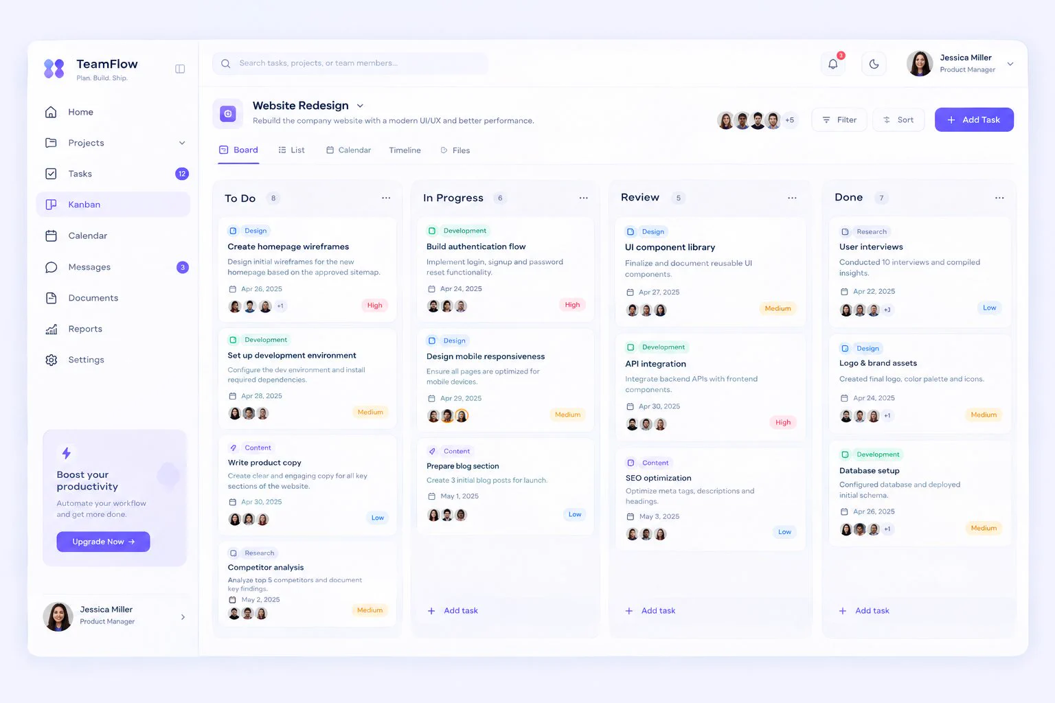
Task: Open the To Do column options menu
Action: pyautogui.click(x=386, y=198)
